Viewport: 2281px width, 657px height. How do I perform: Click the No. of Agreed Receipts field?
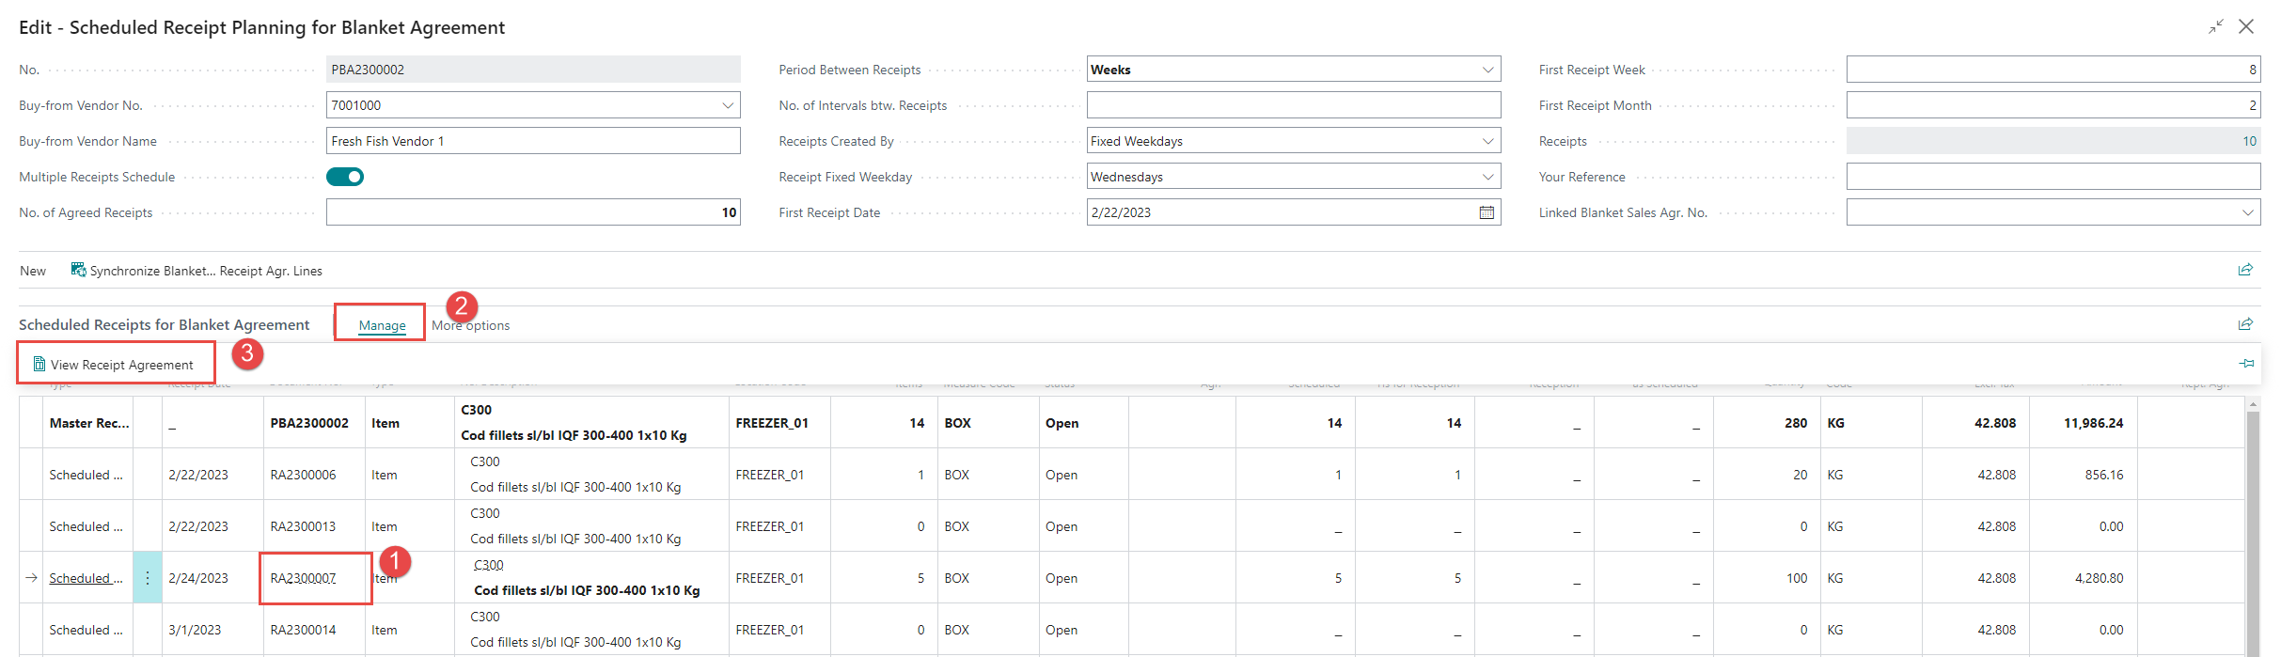pos(532,212)
